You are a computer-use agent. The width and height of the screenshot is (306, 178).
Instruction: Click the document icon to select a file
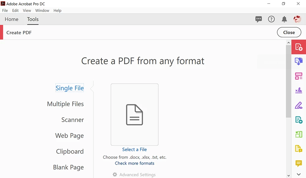134,115
